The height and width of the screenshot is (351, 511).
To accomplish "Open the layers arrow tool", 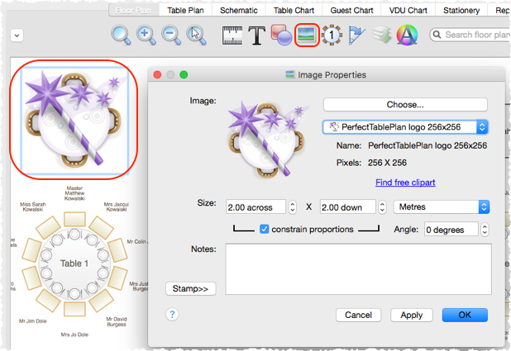I will click(x=382, y=35).
